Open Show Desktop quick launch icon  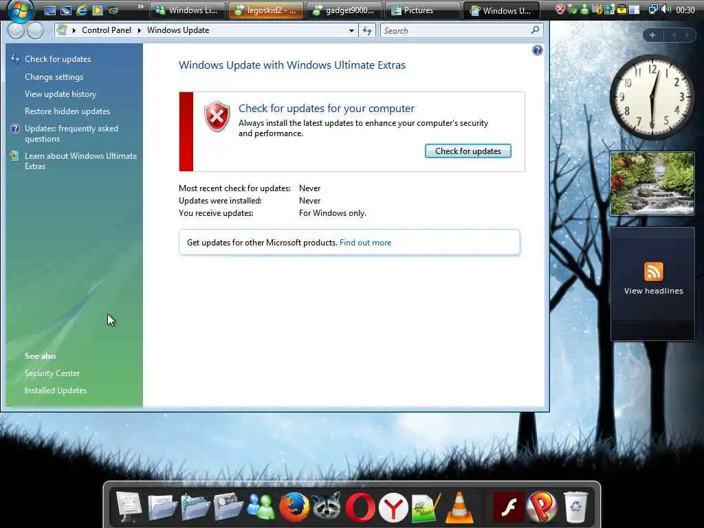pos(49,10)
